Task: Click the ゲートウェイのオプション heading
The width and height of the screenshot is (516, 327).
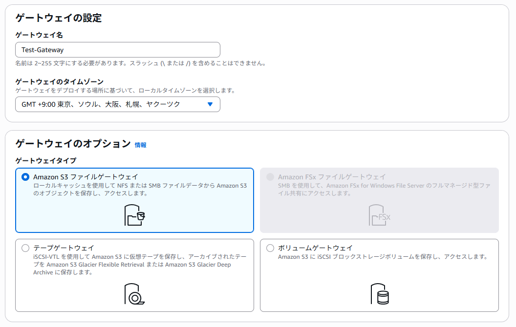Action: [x=73, y=143]
